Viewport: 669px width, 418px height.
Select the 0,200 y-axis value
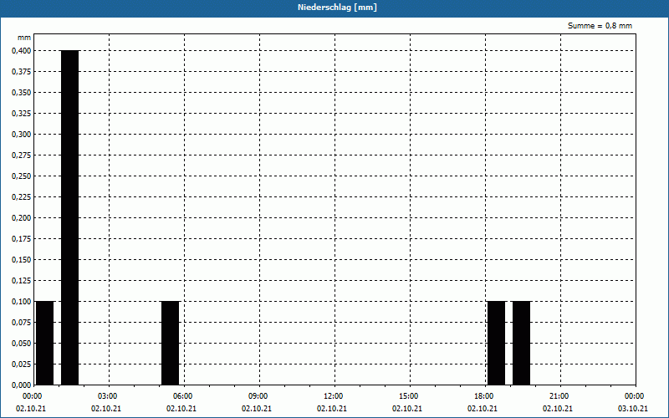pos(22,218)
